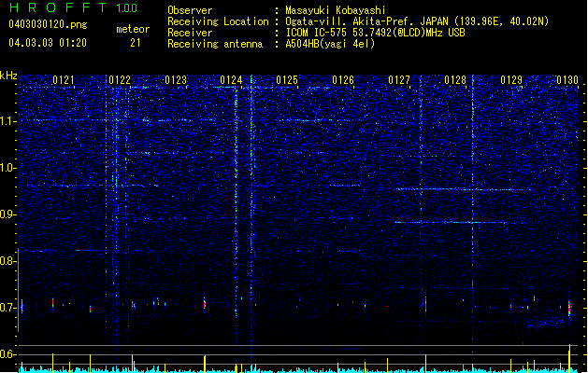Screen dimensions: 588x373
Task: Click the HROFFT 1.0.0 title text
Action: [73, 7]
